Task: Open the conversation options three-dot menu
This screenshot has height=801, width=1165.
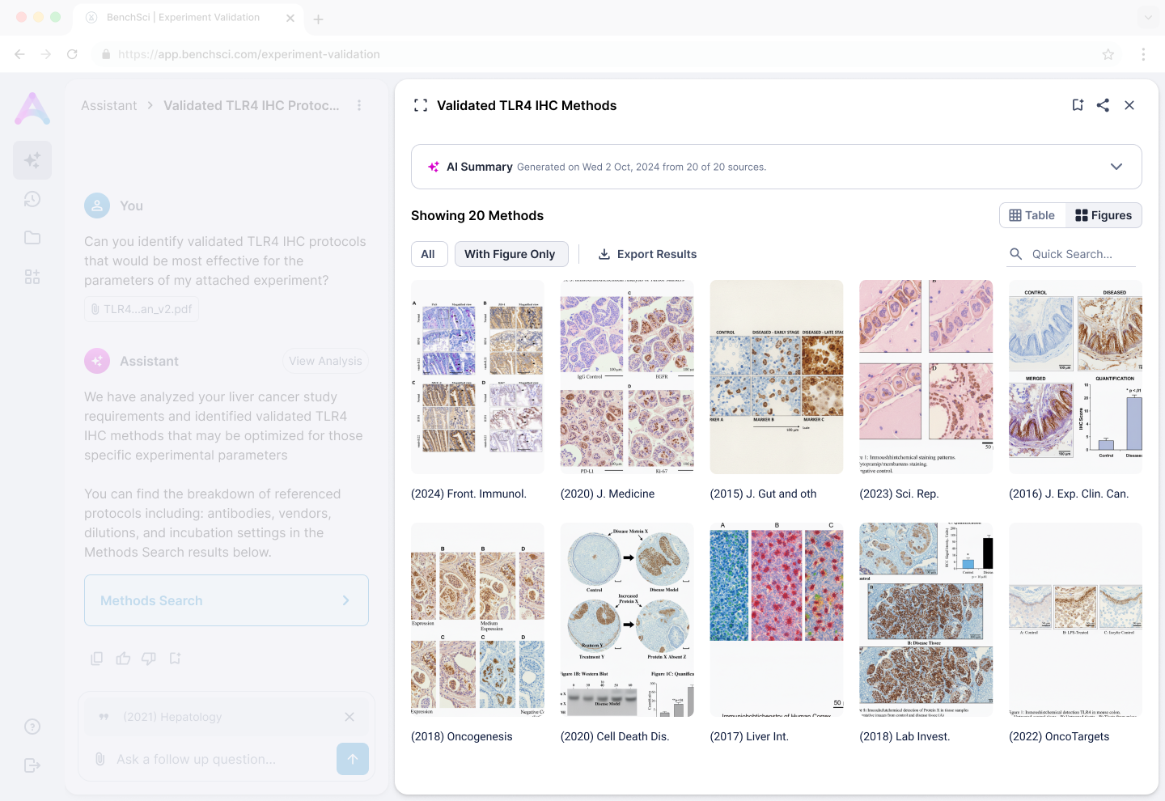Action: [359, 104]
